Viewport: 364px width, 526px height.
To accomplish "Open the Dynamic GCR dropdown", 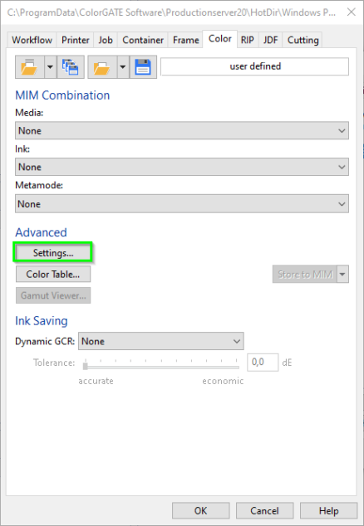I will pyautogui.click(x=161, y=341).
